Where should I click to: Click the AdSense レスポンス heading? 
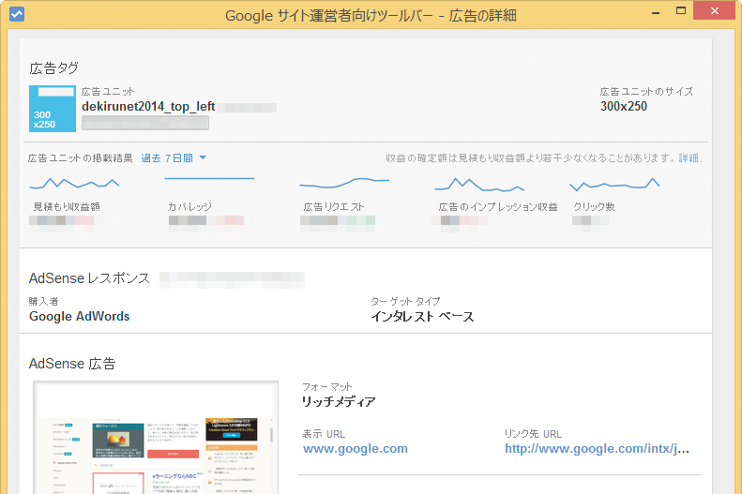(89, 278)
